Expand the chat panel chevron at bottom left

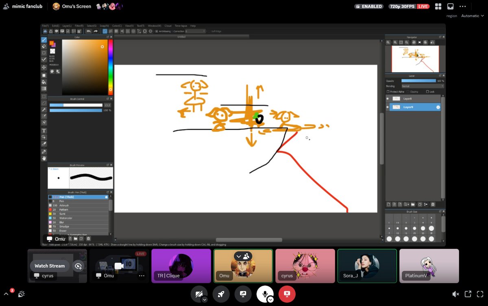point(6,294)
